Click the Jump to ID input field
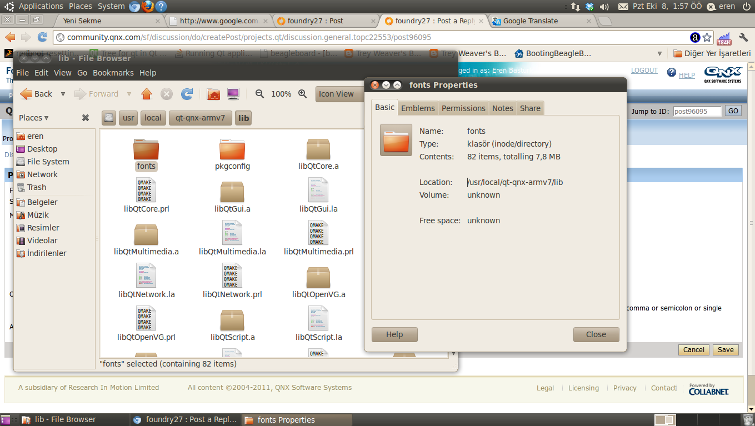 (x=697, y=111)
